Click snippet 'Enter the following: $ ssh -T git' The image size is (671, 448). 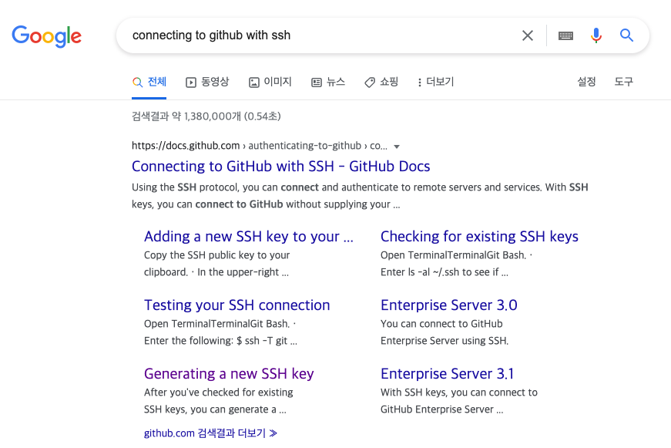[220, 341]
